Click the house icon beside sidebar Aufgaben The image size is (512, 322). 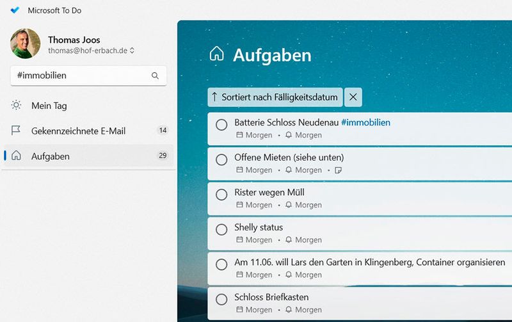[16, 156]
